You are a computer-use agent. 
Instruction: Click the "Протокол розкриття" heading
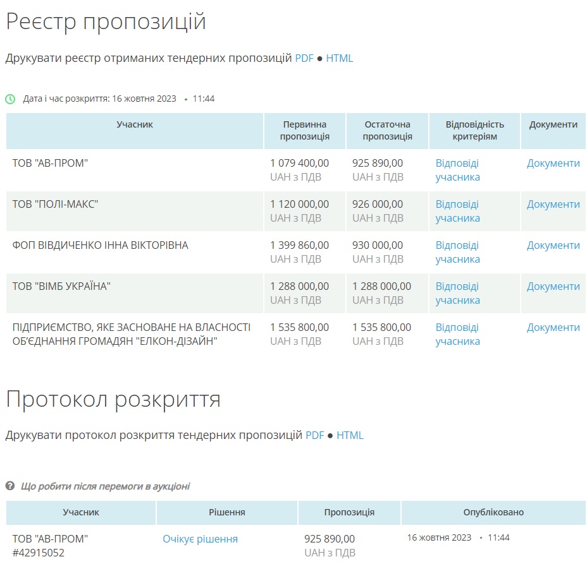click(113, 400)
